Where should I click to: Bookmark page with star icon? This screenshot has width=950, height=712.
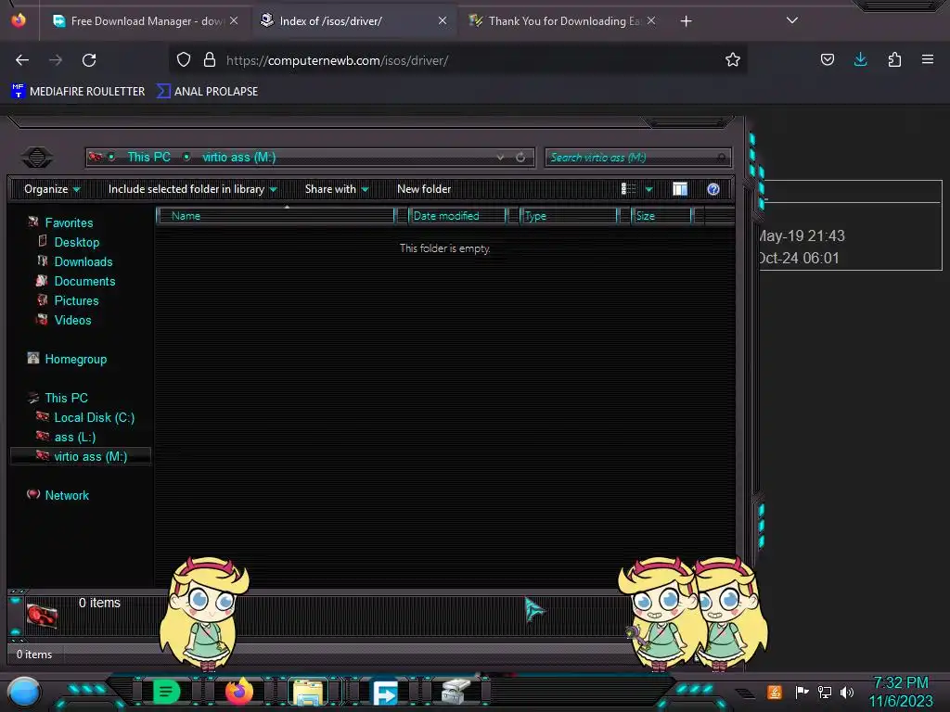click(x=733, y=59)
